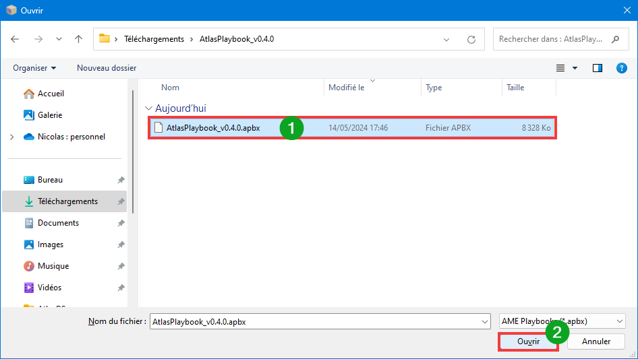The height and width of the screenshot is (359, 638).
Task: Expand the Nom du fichier dropdown arrow
Action: coord(485,321)
